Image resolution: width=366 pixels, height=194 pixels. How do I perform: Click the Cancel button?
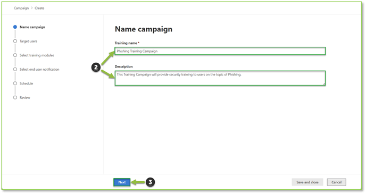pos(336,182)
